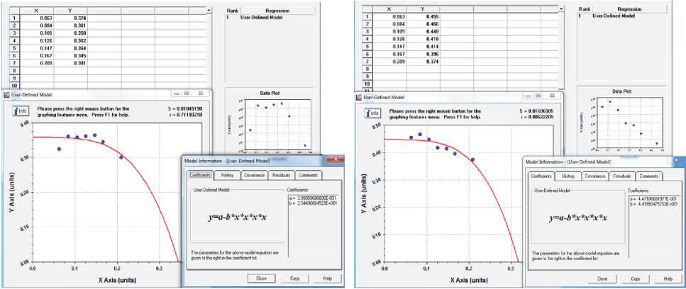Click the X column header in the right screenshot's table
This screenshot has height=289, width=686.
point(389,8)
